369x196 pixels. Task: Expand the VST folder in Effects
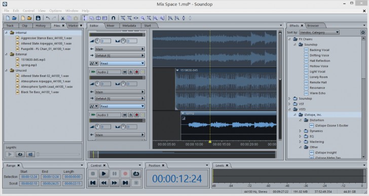(x=289, y=104)
